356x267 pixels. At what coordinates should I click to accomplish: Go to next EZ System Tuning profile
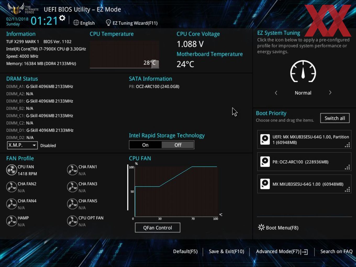point(330,93)
